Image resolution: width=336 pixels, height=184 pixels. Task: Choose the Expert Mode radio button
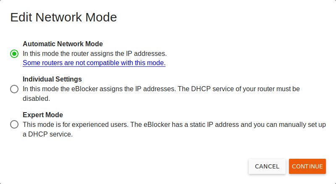coord(14,124)
